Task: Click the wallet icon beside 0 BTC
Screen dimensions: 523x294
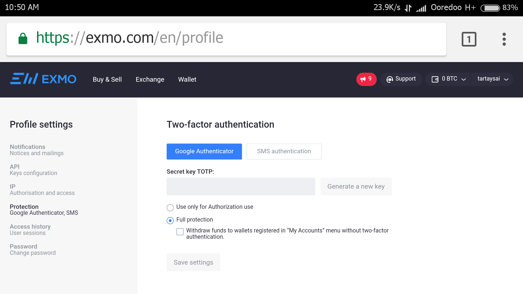Action: click(x=435, y=79)
